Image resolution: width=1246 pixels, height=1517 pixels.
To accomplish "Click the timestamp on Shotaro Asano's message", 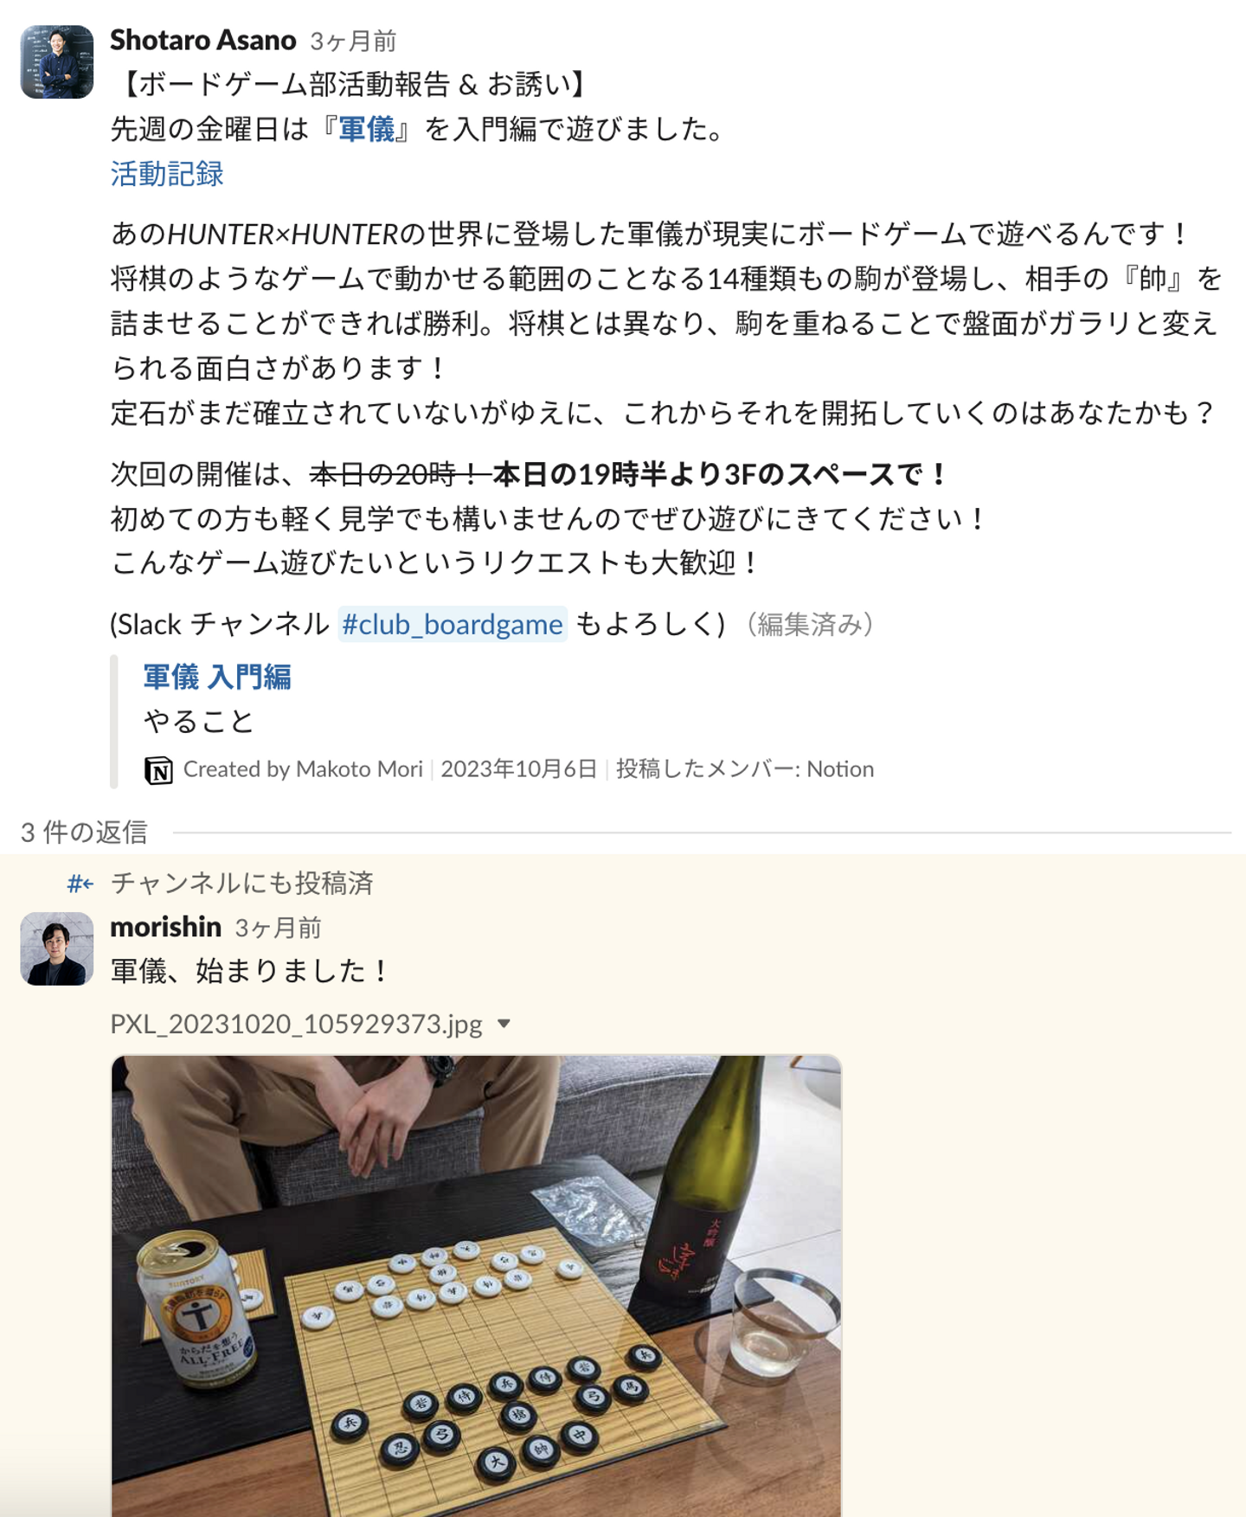I will pyautogui.click(x=353, y=42).
